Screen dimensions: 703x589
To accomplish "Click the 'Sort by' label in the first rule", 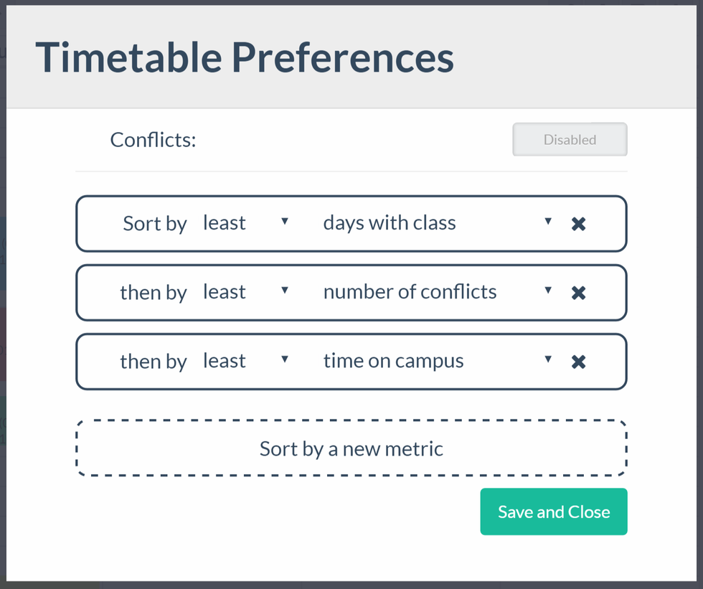I will (x=154, y=224).
